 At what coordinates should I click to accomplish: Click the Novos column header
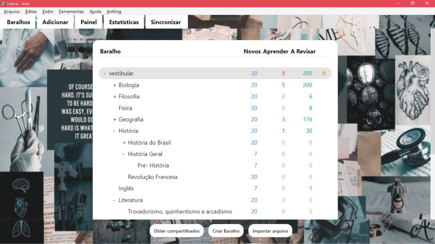coord(252,51)
